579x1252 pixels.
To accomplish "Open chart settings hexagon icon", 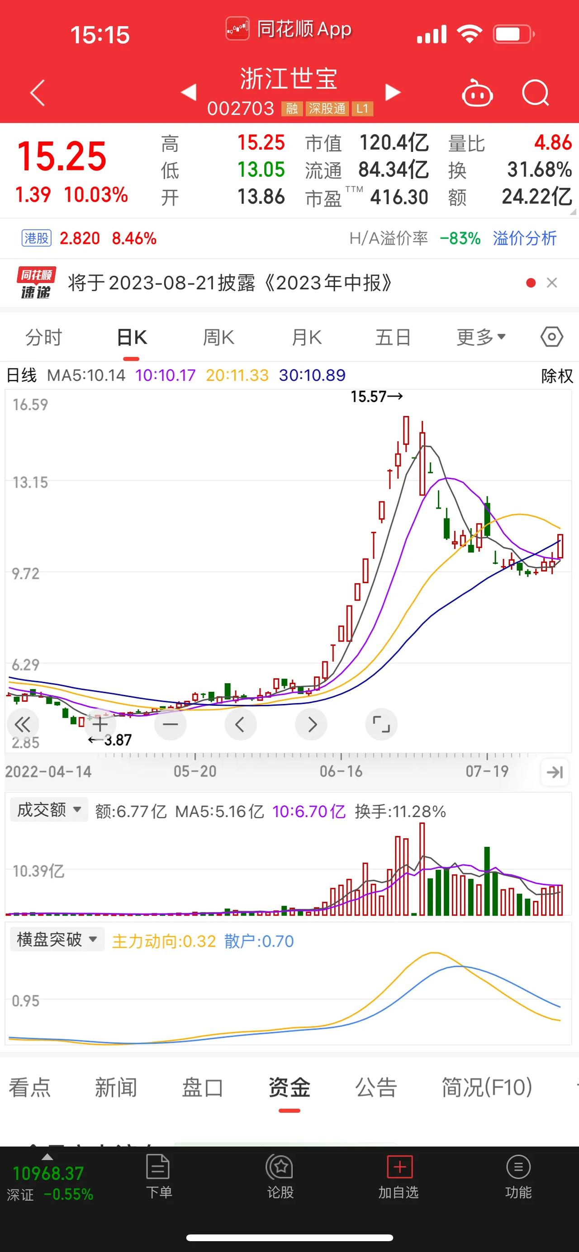I will pos(552,337).
